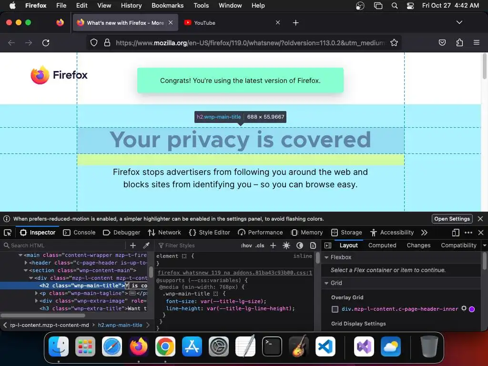The width and height of the screenshot is (488, 366).
Task: Collapse the section wnp-content-main node
Action: [x=26, y=271]
